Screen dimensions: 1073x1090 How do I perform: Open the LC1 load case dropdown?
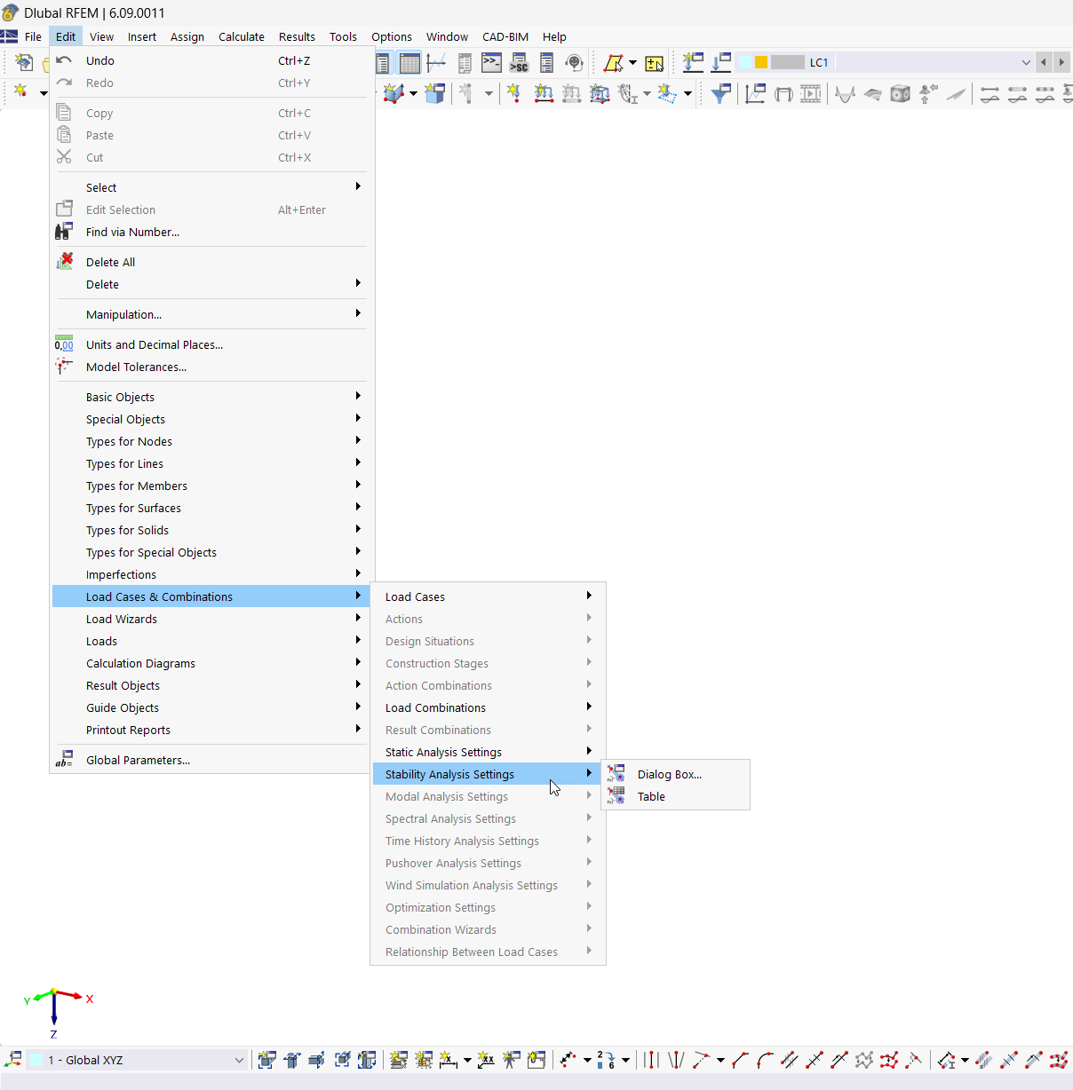[x=1026, y=62]
